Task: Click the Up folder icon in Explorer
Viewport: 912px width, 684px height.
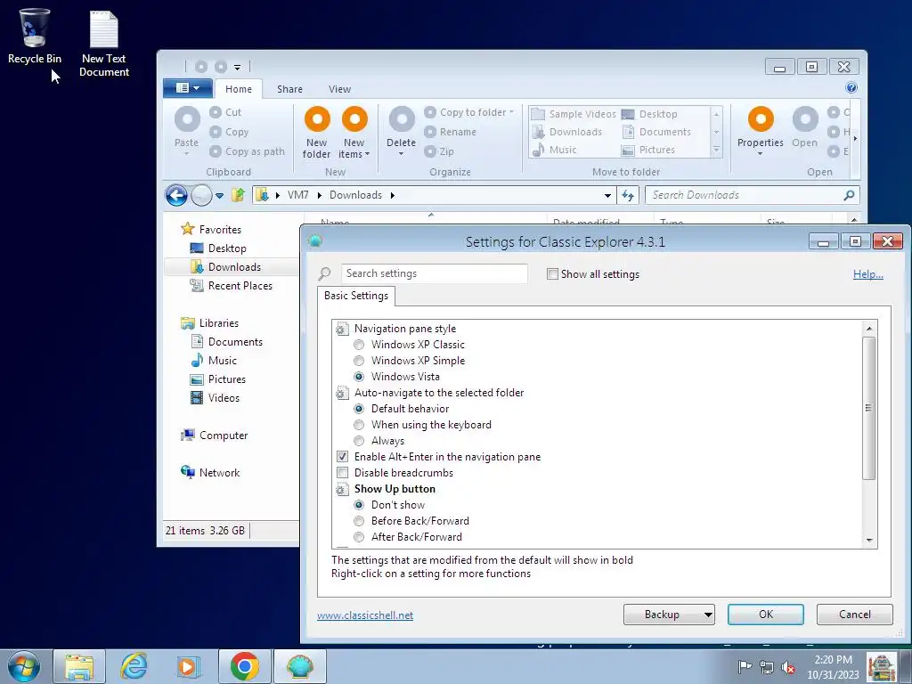Action: (x=238, y=195)
